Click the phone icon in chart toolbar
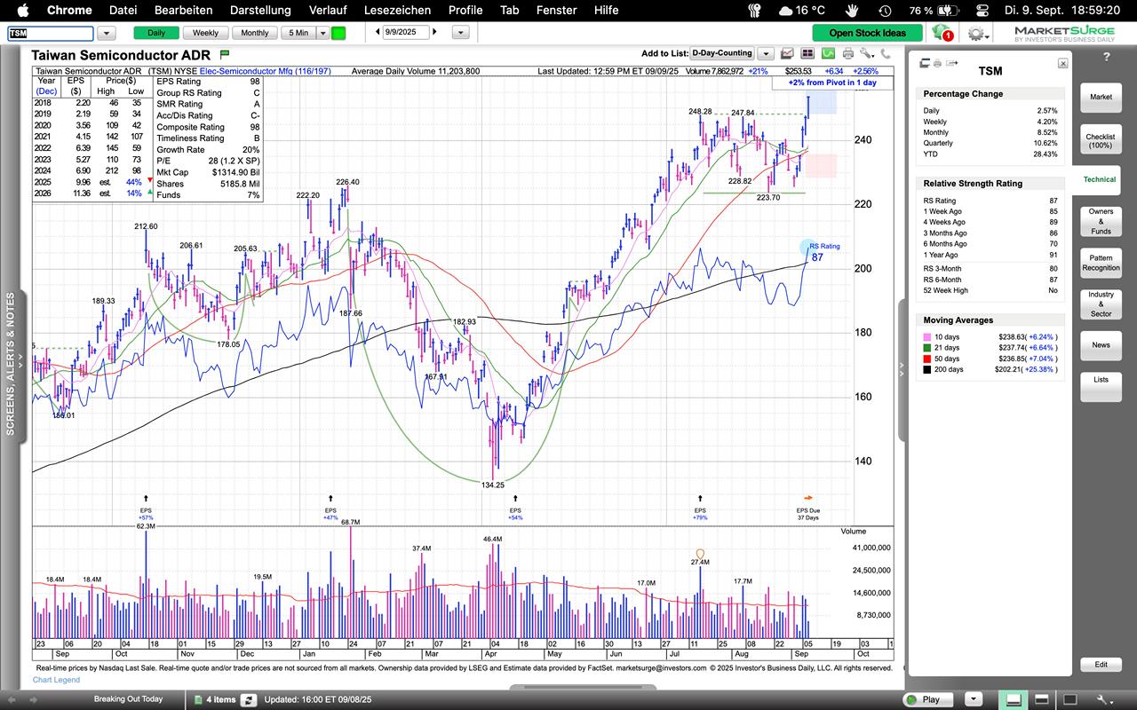Viewport: 1137px width, 710px height. [x=887, y=54]
